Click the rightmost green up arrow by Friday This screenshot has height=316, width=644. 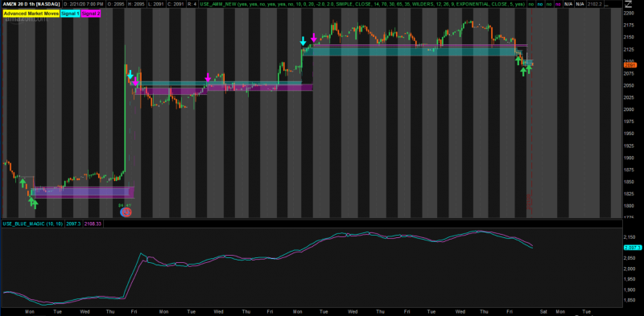click(529, 69)
